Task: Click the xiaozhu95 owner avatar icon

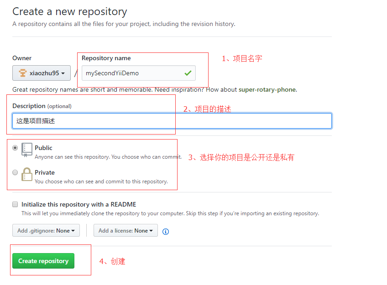Action: [x=22, y=73]
